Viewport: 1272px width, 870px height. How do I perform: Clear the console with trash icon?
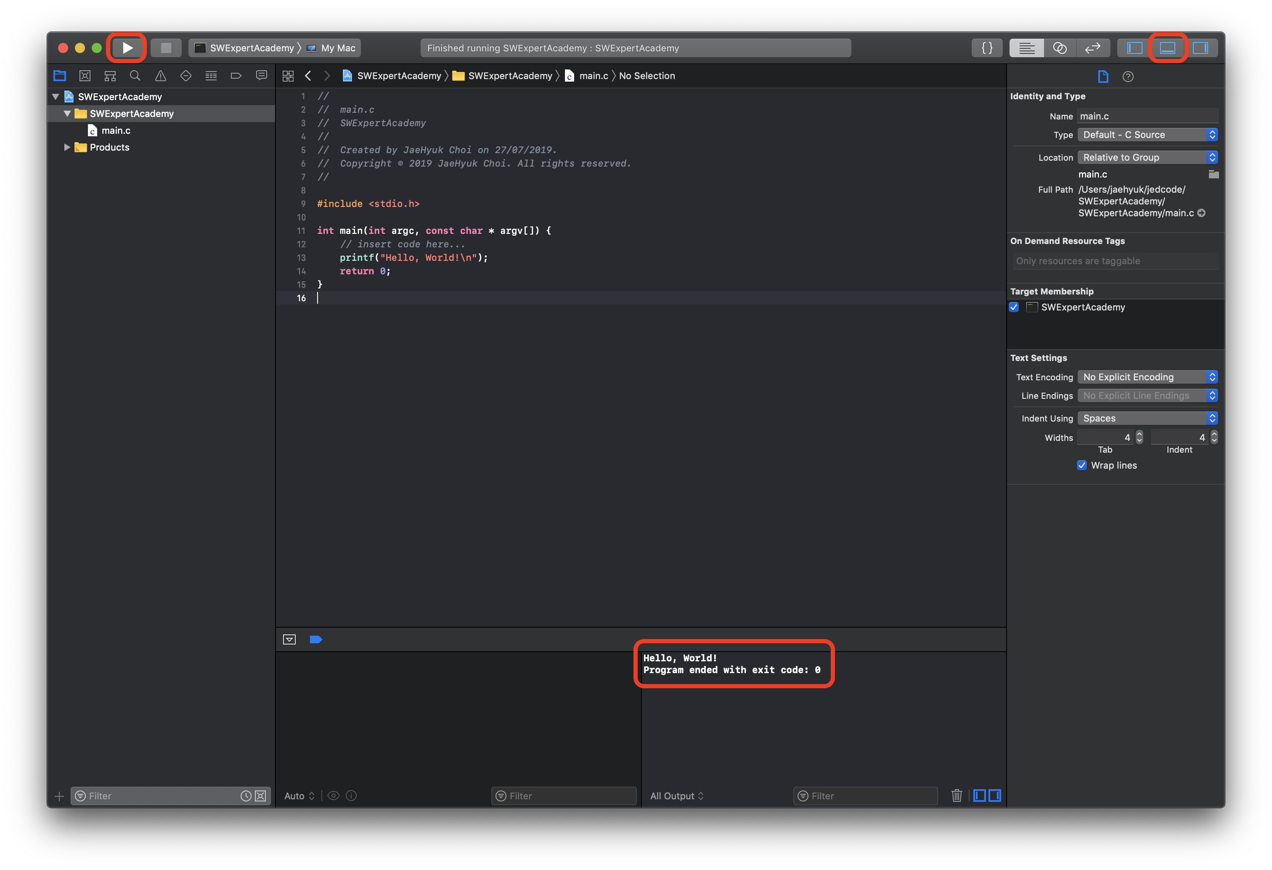pyautogui.click(x=957, y=796)
